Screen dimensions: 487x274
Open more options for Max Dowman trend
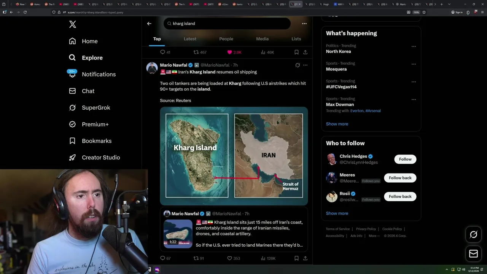tap(414, 99)
